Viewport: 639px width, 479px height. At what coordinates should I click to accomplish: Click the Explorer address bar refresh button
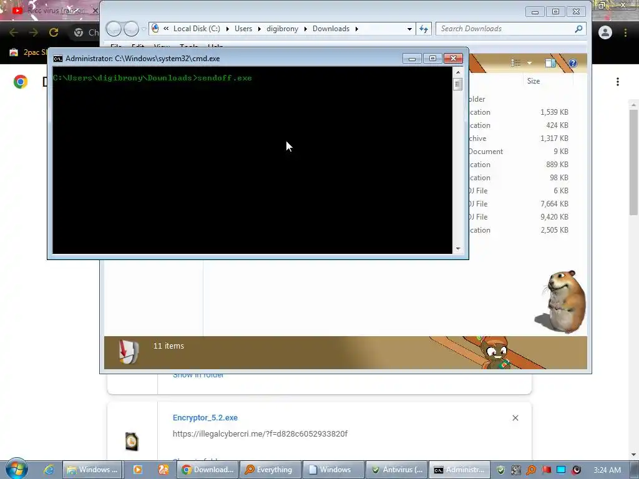(424, 29)
